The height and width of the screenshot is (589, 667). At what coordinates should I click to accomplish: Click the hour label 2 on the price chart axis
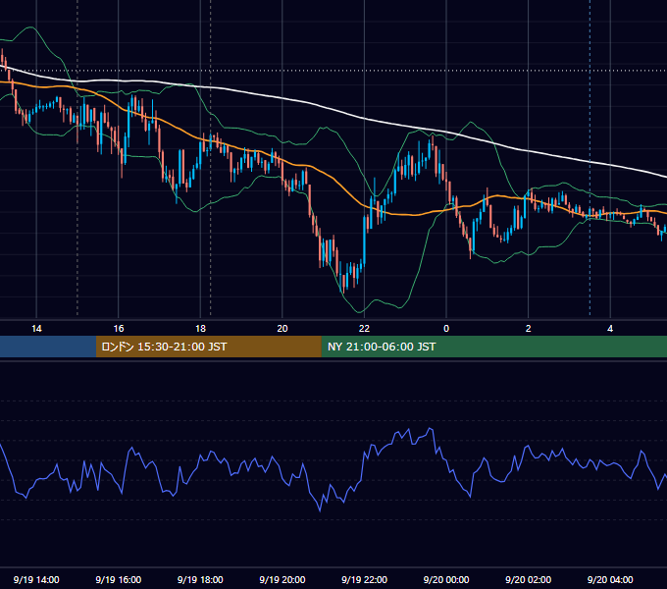click(529, 329)
